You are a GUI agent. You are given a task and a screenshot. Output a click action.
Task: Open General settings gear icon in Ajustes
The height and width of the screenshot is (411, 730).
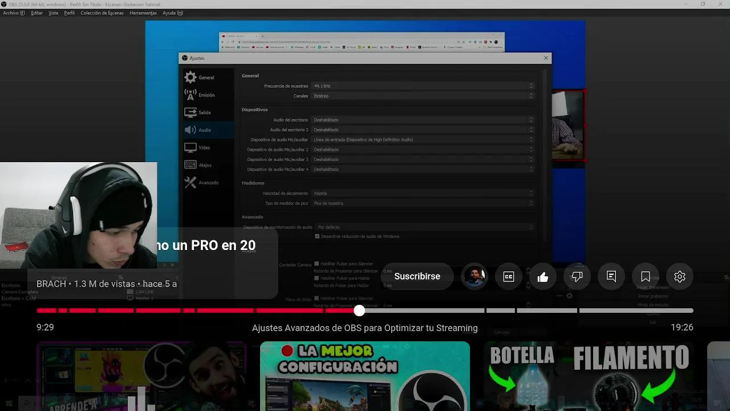click(x=190, y=77)
